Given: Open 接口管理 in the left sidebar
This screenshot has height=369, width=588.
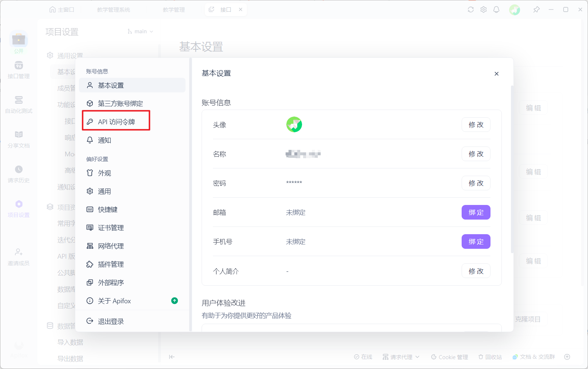Looking at the screenshot, I should coord(19,69).
